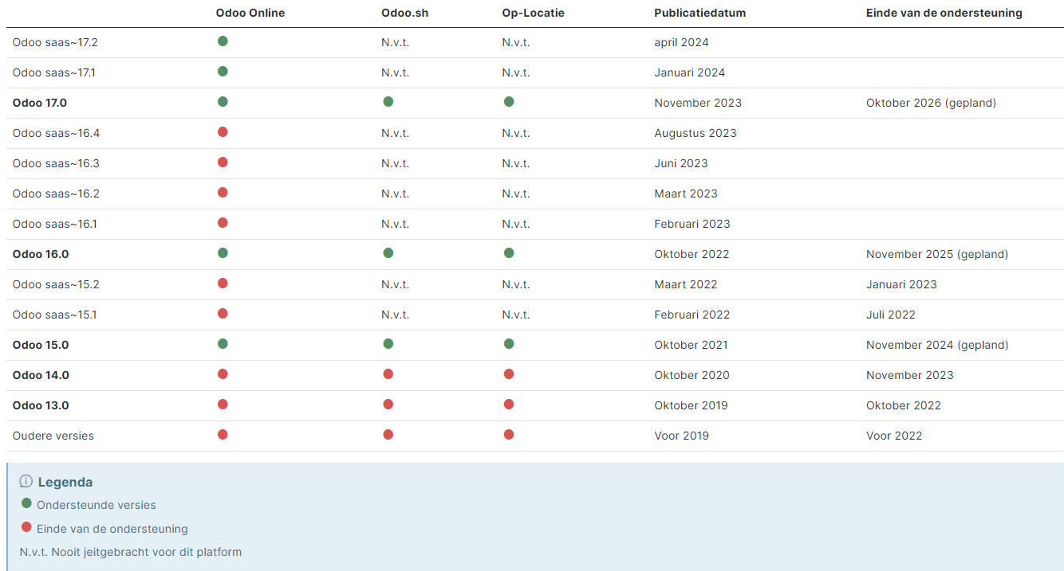
Task: Click publication date November 2023
Action: pyautogui.click(x=698, y=103)
